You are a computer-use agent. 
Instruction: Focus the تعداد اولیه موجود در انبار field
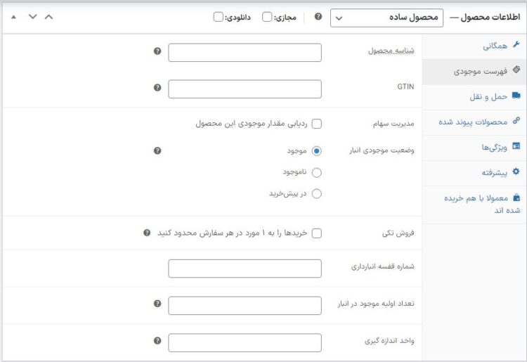245,306
